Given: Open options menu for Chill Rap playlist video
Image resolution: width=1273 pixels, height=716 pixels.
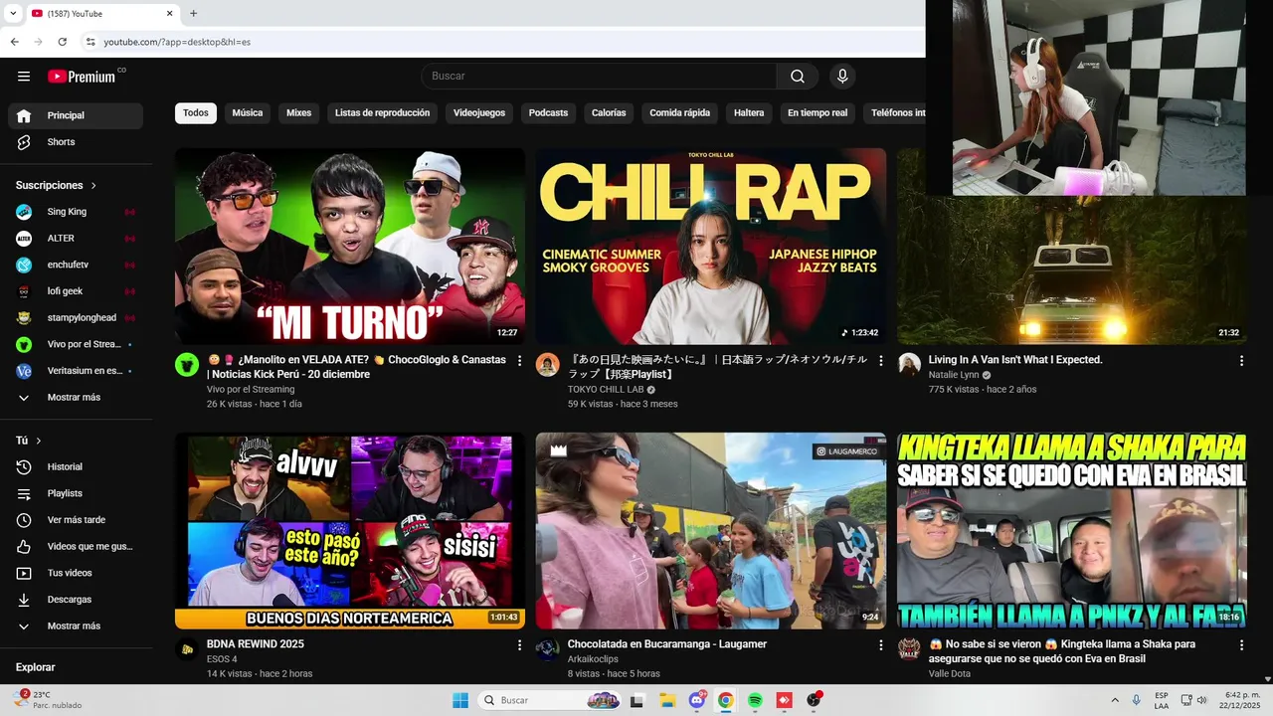Looking at the screenshot, I should (x=880, y=361).
